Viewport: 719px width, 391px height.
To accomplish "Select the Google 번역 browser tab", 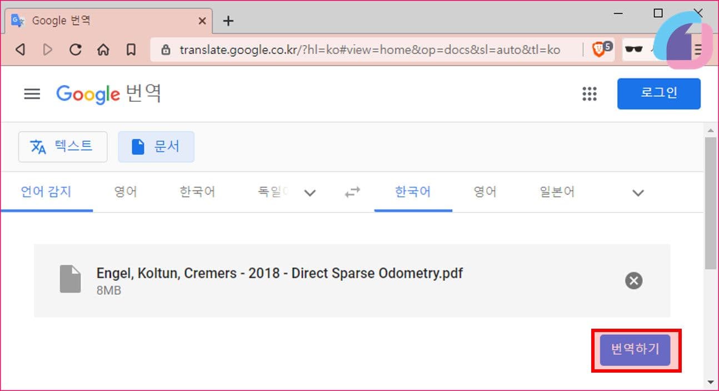I will click(108, 21).
